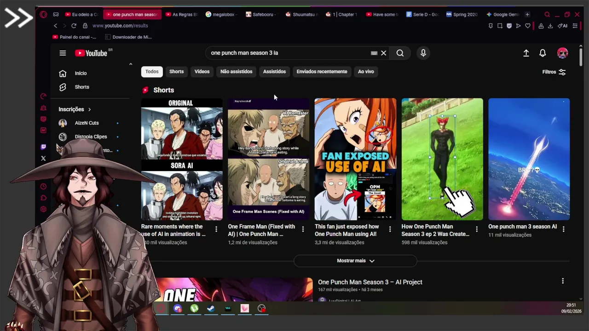
Task: Open Steam from the taskbar
Action: 211,308
